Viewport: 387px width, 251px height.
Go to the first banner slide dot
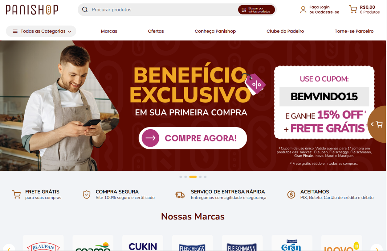point(181,177)
